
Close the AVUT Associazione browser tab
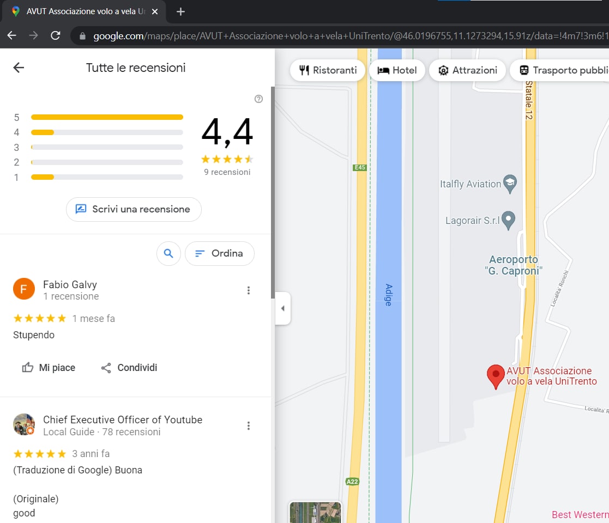[x=155, y=11]
